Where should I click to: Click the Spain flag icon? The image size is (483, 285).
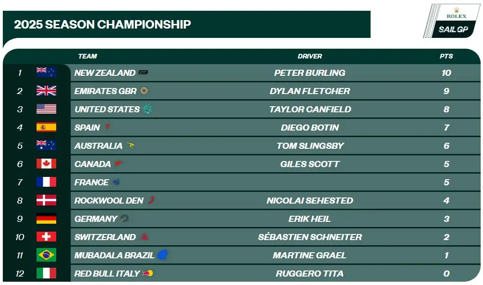[46, 127]
